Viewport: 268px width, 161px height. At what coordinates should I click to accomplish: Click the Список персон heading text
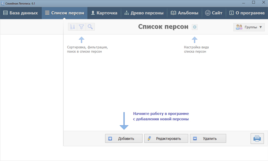(x=163, y=27)
